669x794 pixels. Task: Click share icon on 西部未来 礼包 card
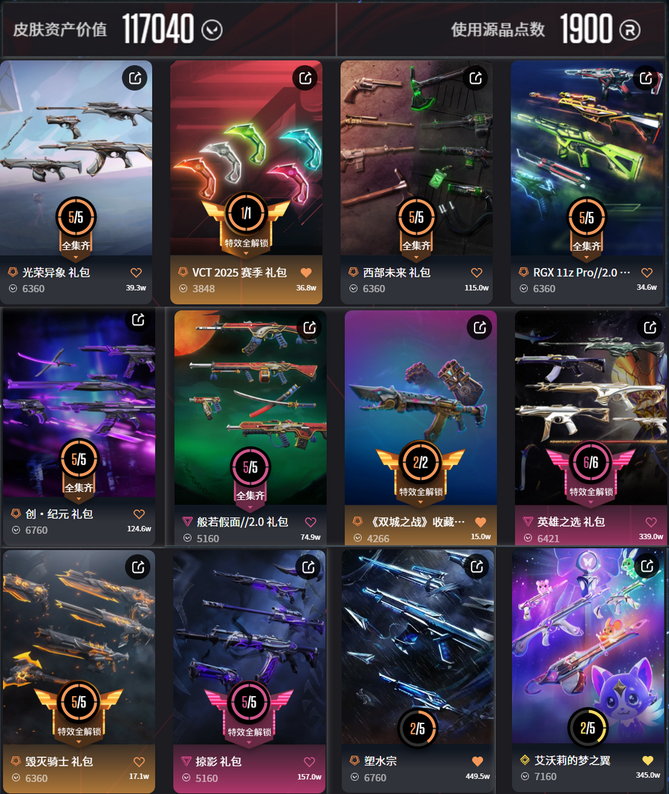coord(475,78)
